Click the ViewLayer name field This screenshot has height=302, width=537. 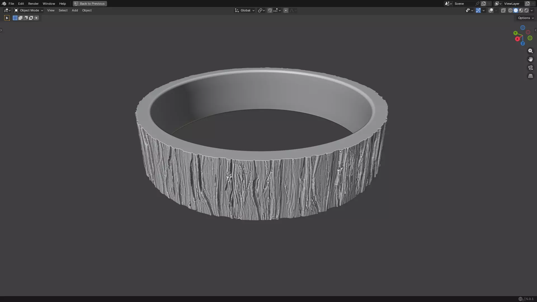[514, 4]
